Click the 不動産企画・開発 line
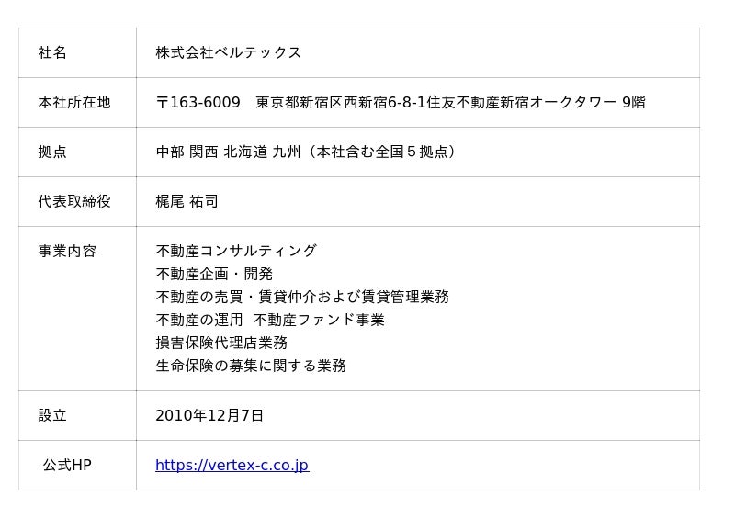735x518 pixels. pyautogui.click(x=214, y=275)
